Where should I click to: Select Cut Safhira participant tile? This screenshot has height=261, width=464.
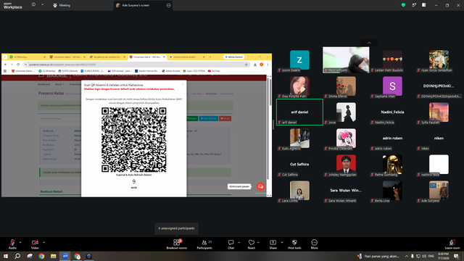[x=299, y=165]
